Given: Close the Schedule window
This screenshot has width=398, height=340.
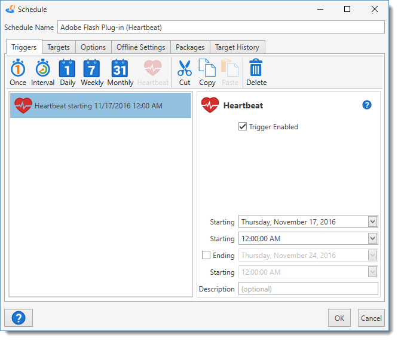Looking at the screenshot, I should coord(374,9).
